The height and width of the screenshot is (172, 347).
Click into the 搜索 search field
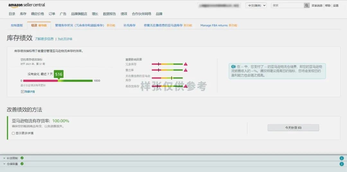pyautogui.click(x=287, y=5)
